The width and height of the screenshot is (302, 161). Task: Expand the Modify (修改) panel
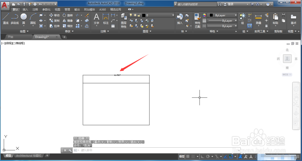(x=69, y=31)
